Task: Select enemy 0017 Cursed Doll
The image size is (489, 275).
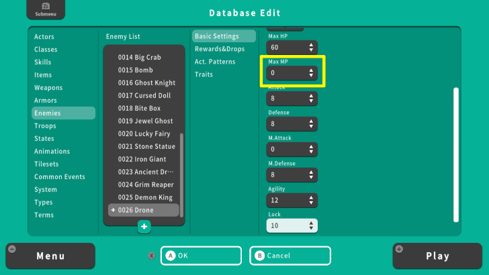Action: click(x=144, y=96)
